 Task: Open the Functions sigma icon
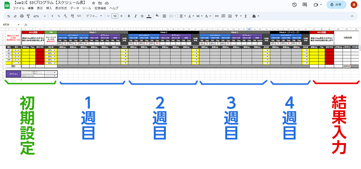pyautogui.click(x=246, y=16)
